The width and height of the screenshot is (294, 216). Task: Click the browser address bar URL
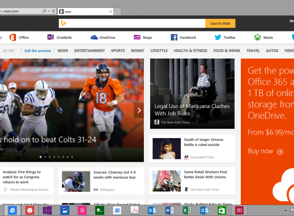coord(10,11)
